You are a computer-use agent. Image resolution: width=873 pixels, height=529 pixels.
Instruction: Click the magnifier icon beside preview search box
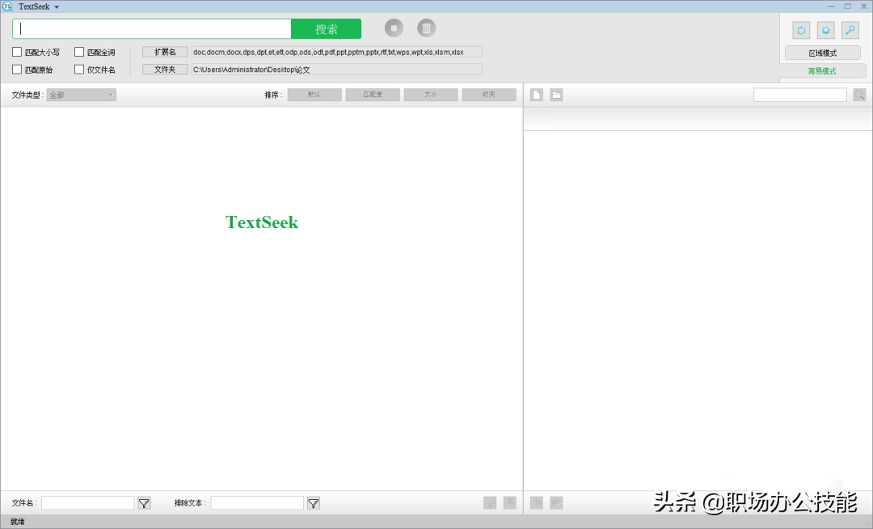[x=859, y=95]
